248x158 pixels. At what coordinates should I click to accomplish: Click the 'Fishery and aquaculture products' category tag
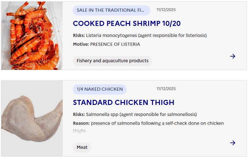(x=112, y=61)
